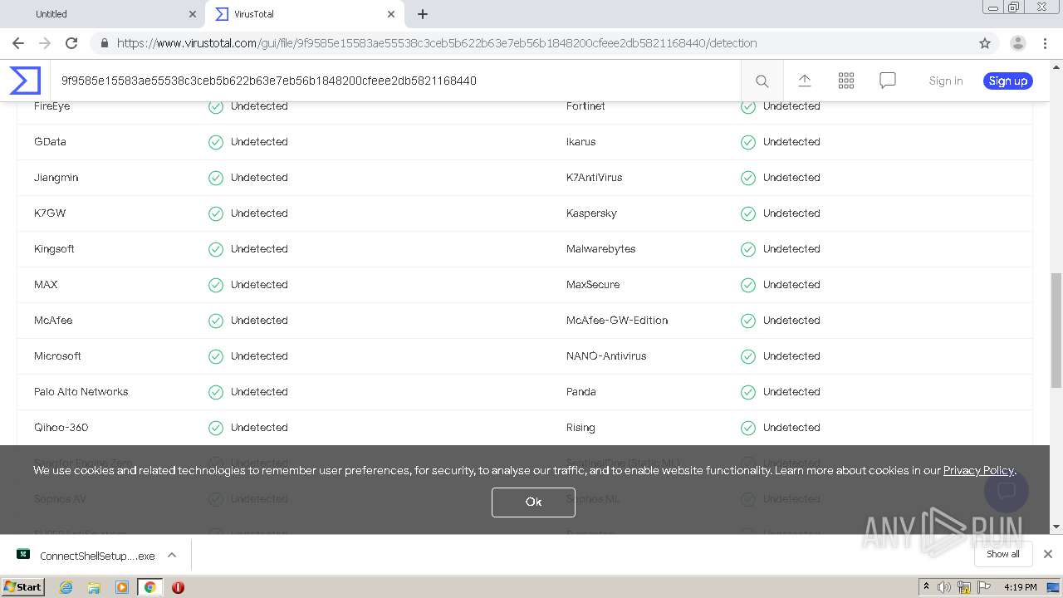The width and height of the screenshot is (1063, 598).
Task: Click the search magnifier icon
Action: [762, 81]
